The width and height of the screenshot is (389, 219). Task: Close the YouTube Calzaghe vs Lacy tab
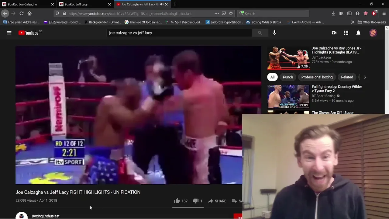tap(166, 4)
